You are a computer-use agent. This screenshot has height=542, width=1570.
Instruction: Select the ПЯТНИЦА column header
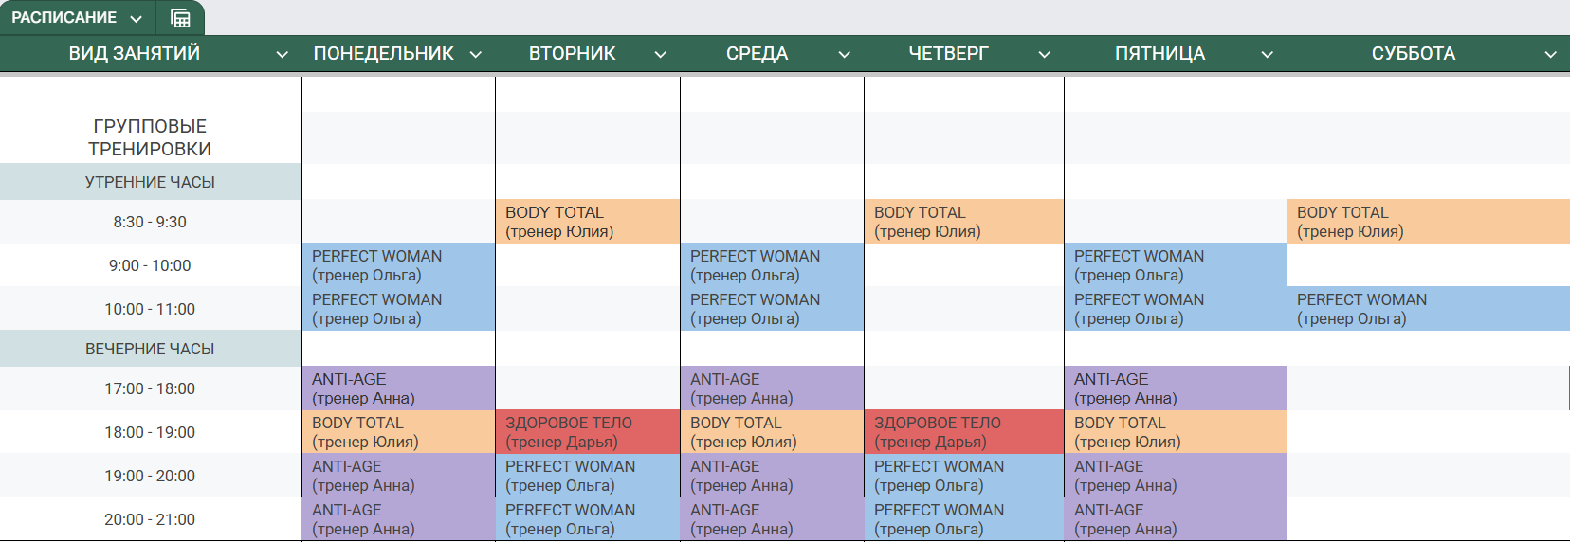tap(1159, 54)
